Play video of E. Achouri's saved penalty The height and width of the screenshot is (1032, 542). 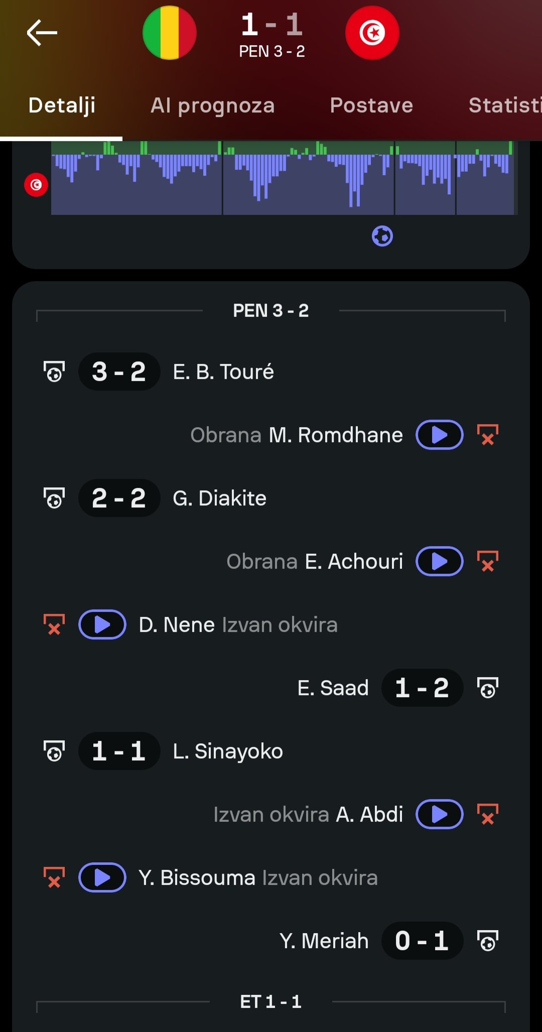tap(439, 561)
